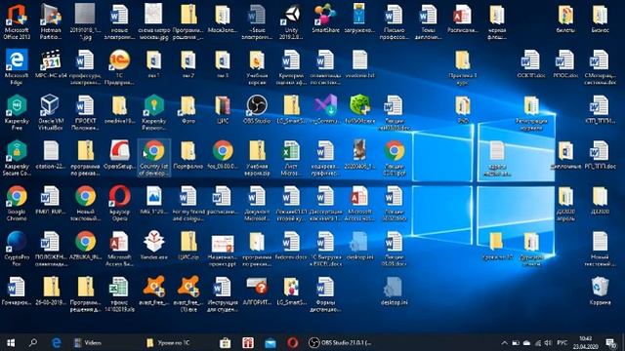Screen dimensions: 625x351
Task: Select the Бизнес folder icon
Action: click(x=600, y=19)
